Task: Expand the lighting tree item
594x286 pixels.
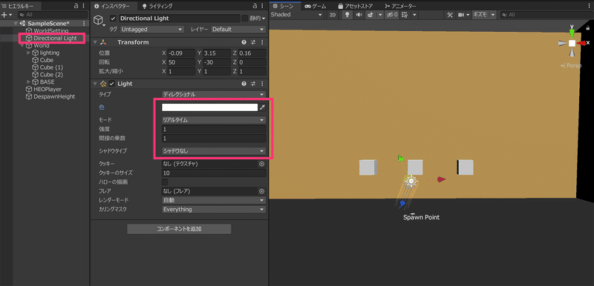Action: point(29,53)
